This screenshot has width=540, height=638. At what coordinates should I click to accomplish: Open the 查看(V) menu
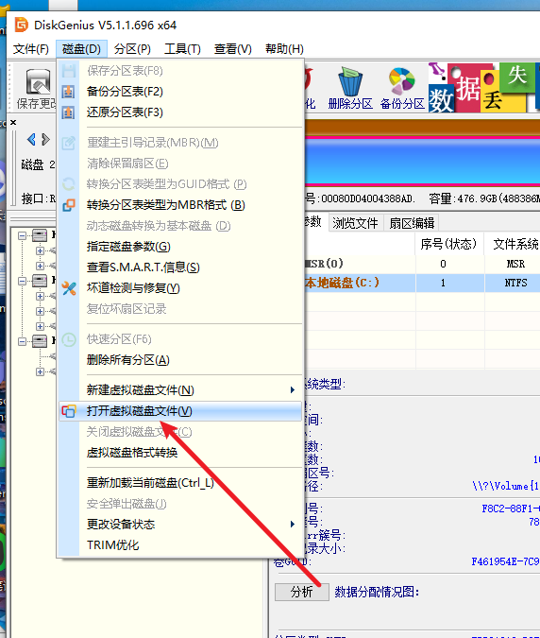click(x=233, y=49)
